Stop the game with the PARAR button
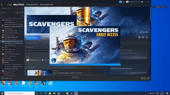 tap(33, 38)
